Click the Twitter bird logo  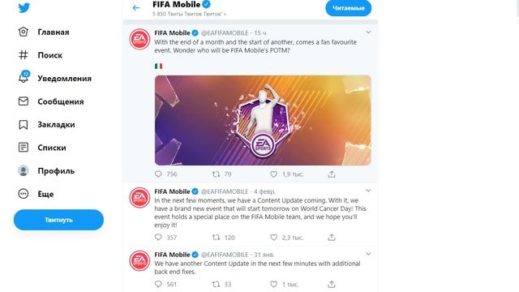[24, 7]
